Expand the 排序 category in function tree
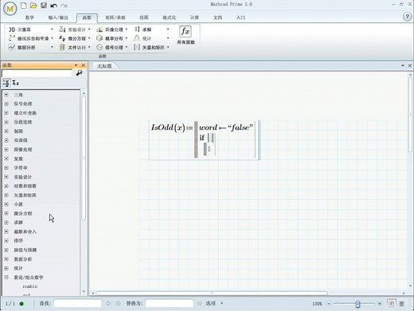The image size is (414, 311). point(6,241)
